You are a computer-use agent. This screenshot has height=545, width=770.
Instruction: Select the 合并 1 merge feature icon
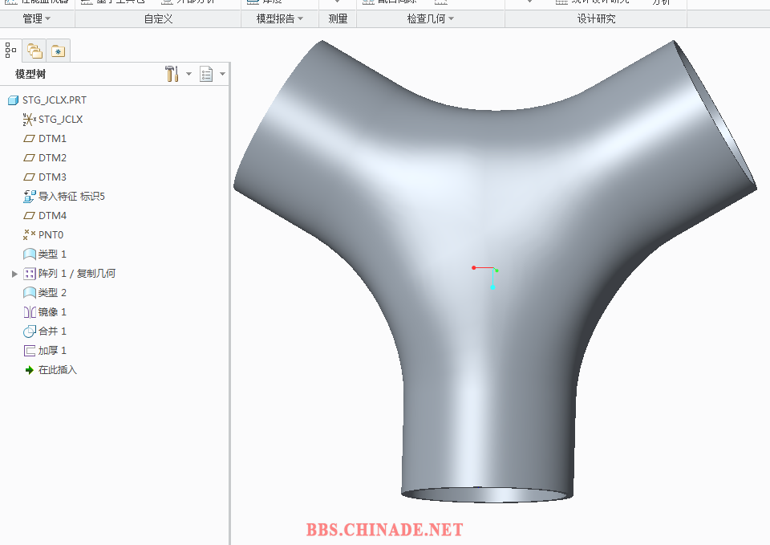pyautogui.click(x=30, y=331)
